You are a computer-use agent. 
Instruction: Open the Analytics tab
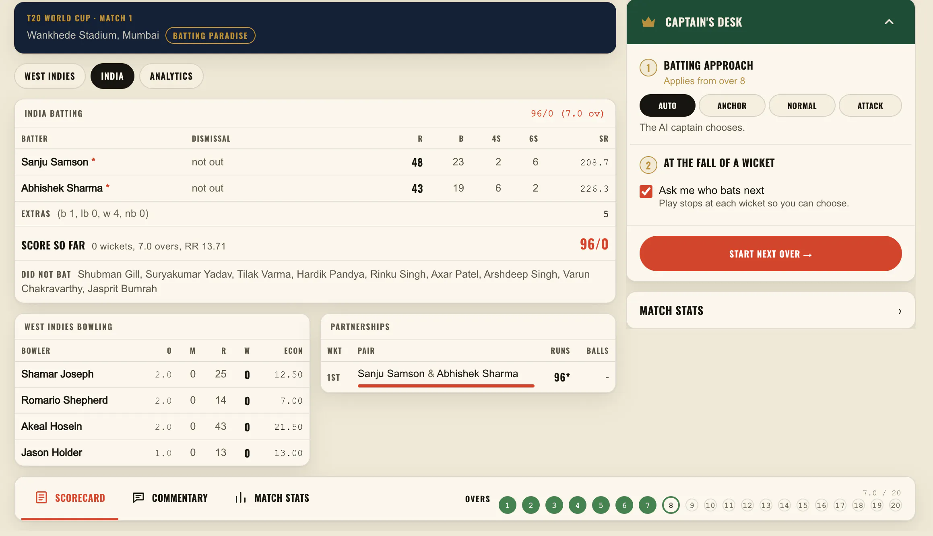pyautogui.click(x=171, y=76)
